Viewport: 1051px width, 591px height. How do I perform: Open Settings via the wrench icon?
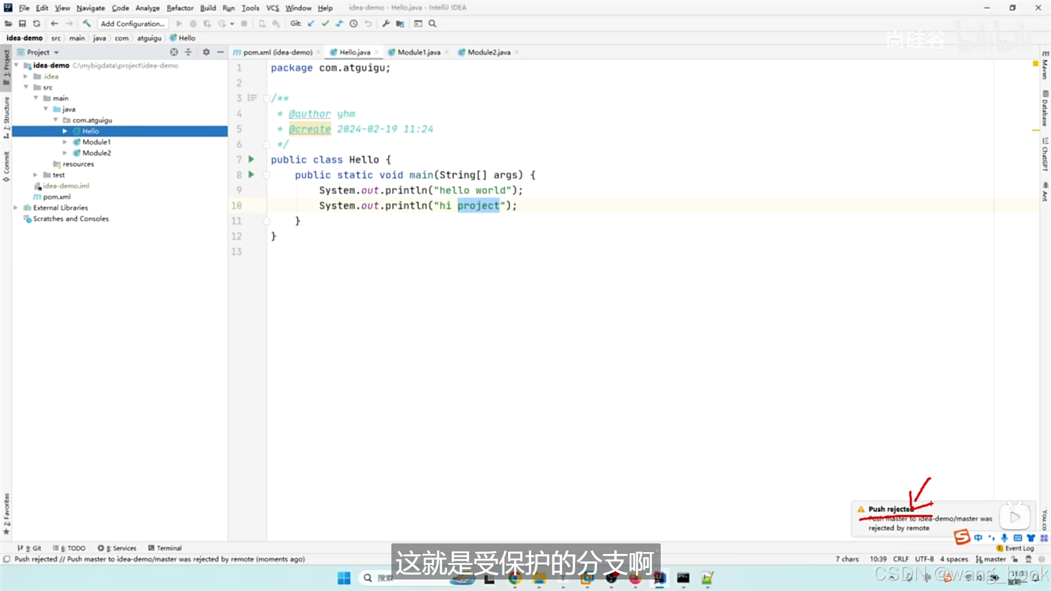point(386,24)
